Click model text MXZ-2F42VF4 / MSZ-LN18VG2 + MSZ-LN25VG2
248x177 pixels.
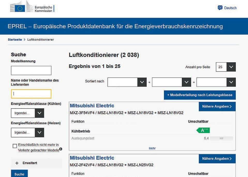(111, 165)
